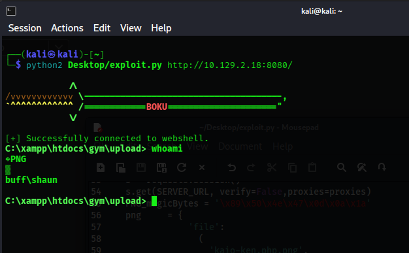
Task: Click the Save As icon in Mousepad
Action: (161, 167)
